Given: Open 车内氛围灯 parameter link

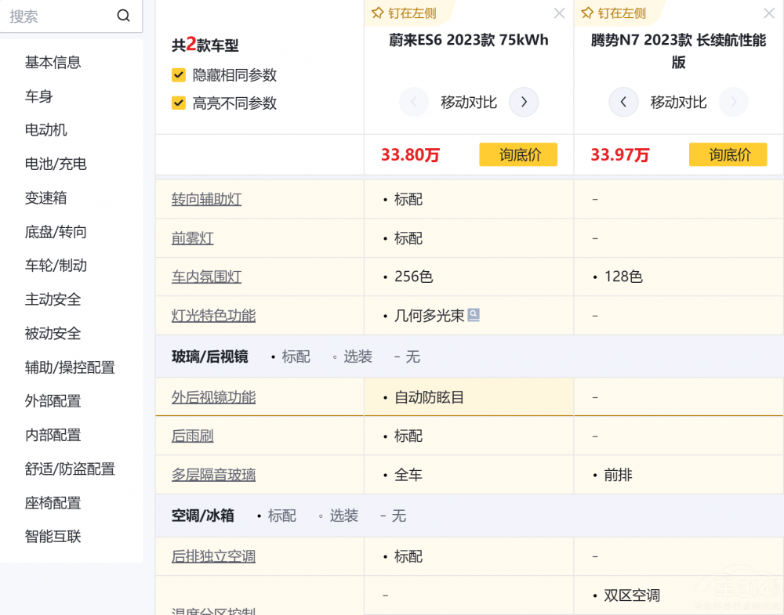Looking at the screenshot, I should 206,277.
